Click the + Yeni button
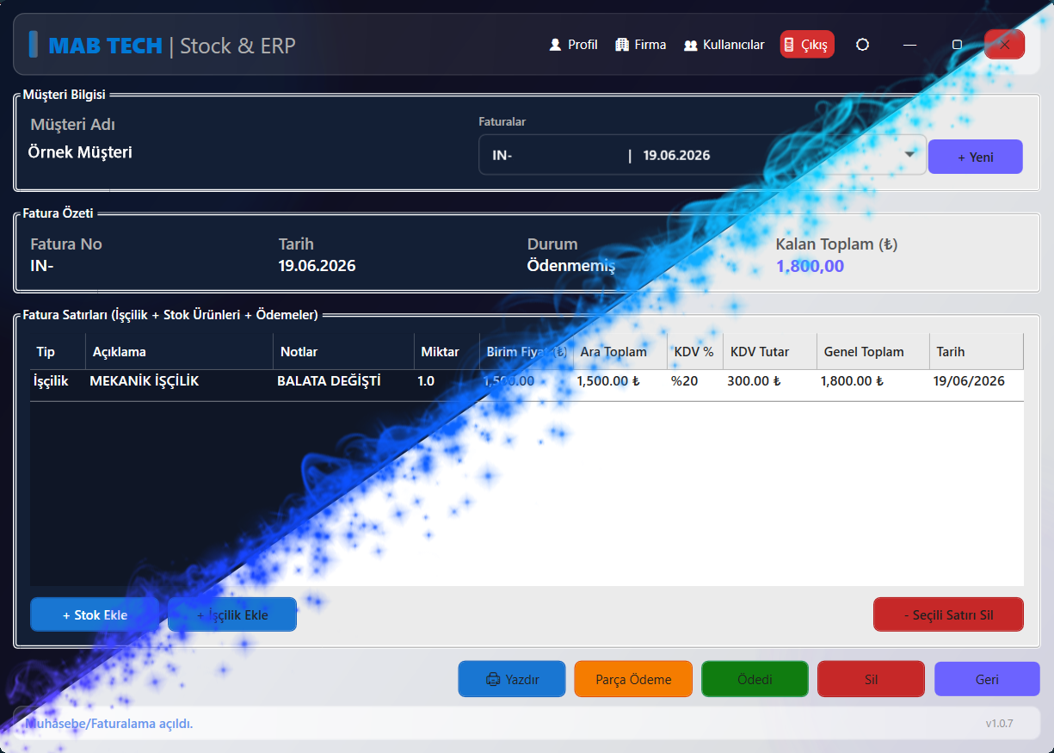The height and width of the screenshot is (753, 1054). click(x=976, y=157)
